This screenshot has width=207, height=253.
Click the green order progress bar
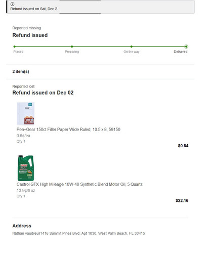100,47
